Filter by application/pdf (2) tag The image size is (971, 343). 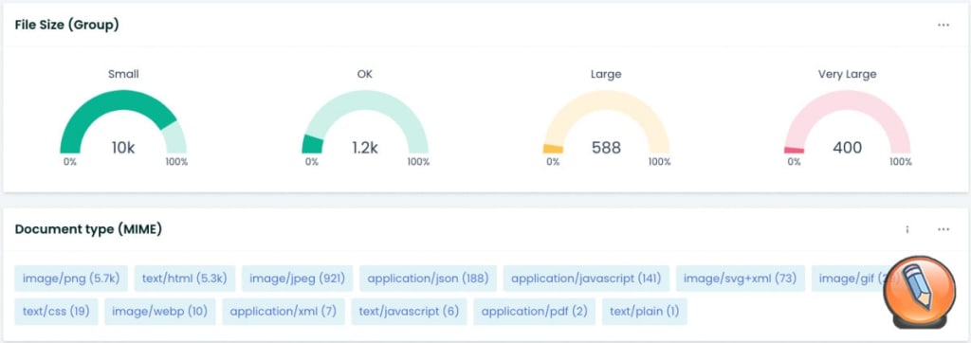tap(535, 312)
